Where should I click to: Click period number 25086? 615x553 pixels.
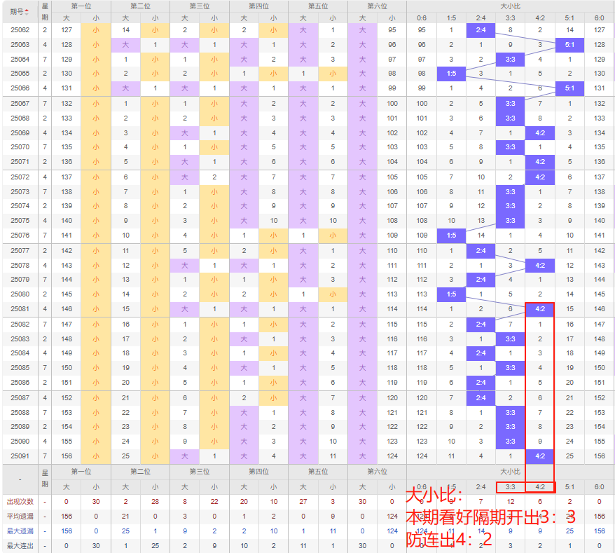tap(20, 383)
